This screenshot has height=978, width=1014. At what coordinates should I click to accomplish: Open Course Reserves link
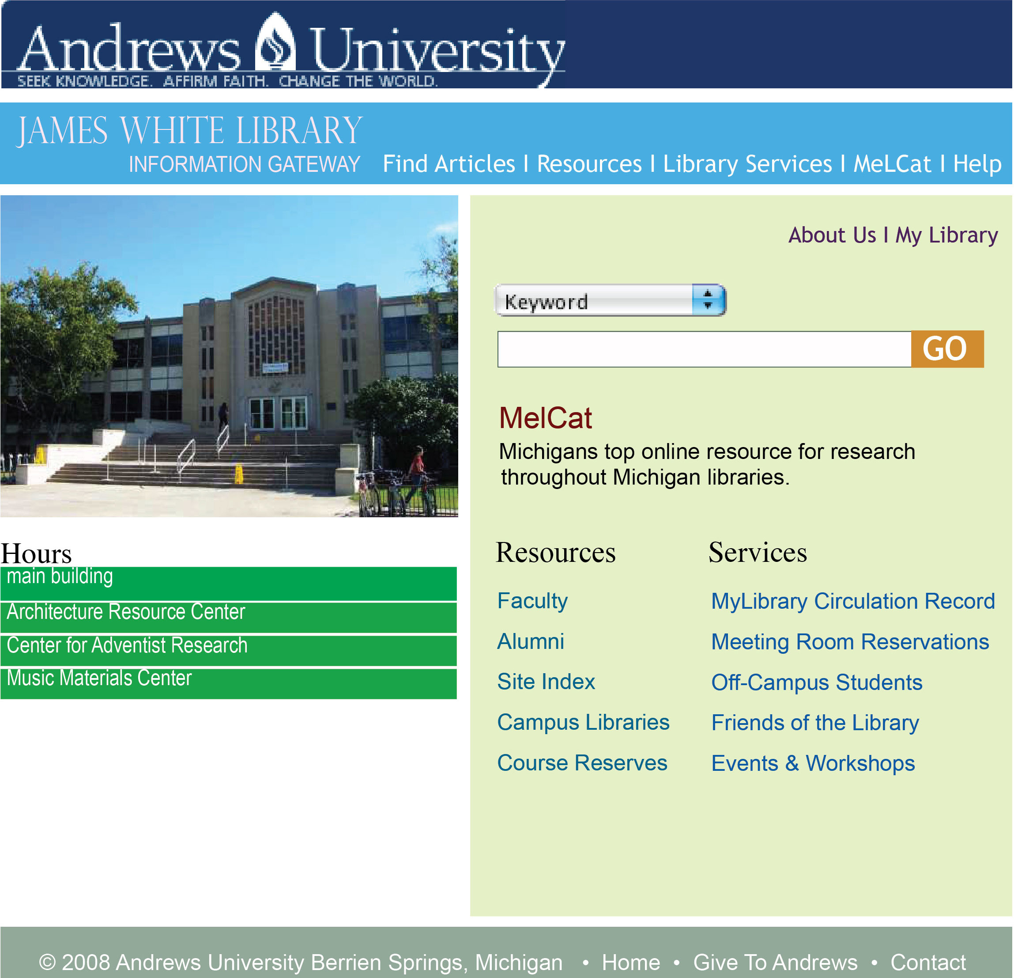point(582,762)
